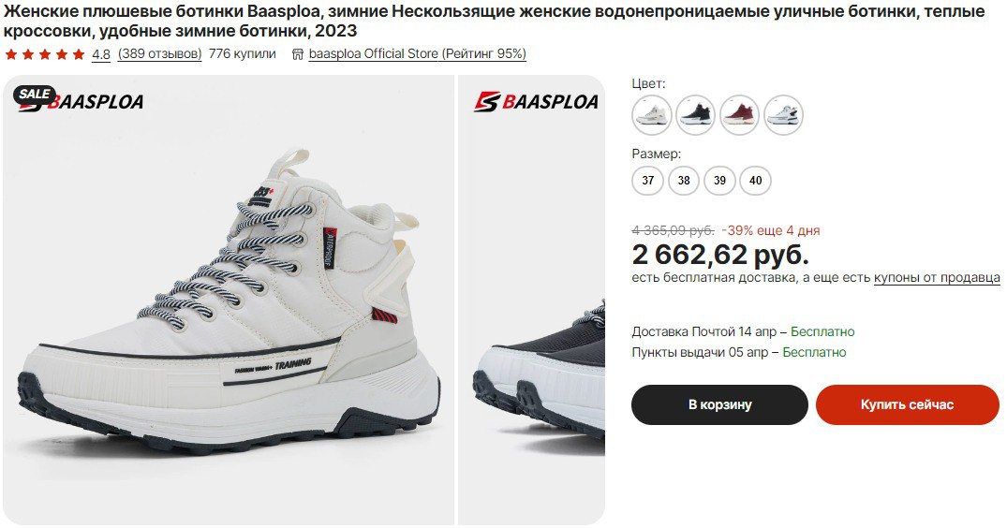Screen dimensions: 1007x528
Task: Select the white shoe color swatch
Action: click(x=652, y=115)
